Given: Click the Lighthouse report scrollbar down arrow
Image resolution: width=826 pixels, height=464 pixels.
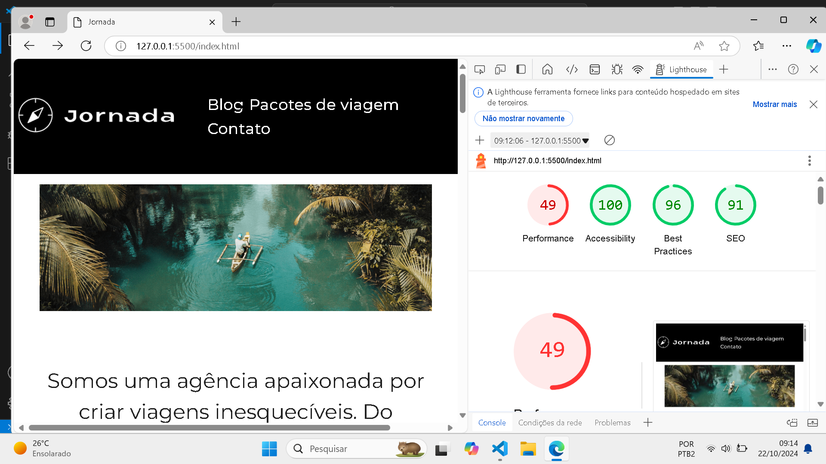Looking at the screenshot, I should tap(820, 404).
